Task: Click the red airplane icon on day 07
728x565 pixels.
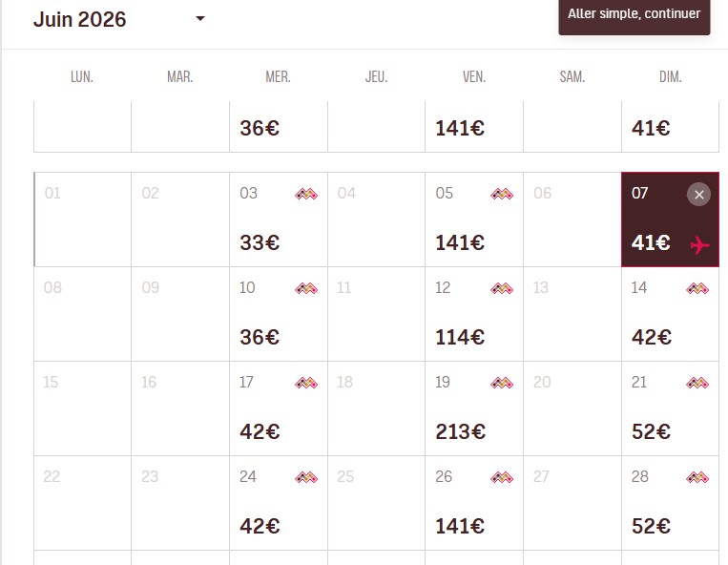Action: tap(699, 245)
